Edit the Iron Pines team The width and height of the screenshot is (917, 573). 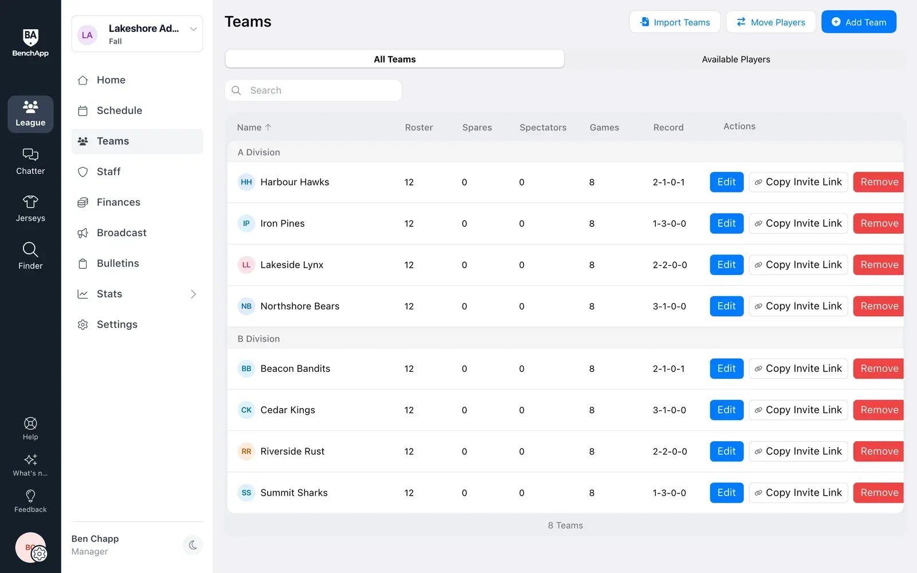click(x=727, y=223)
